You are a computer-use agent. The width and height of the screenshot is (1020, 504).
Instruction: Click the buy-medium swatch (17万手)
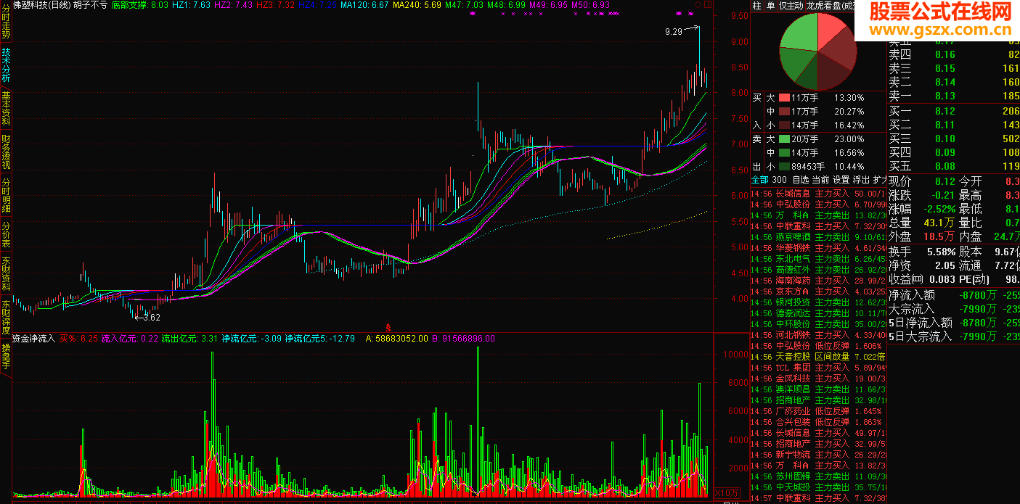coord(784,112)
